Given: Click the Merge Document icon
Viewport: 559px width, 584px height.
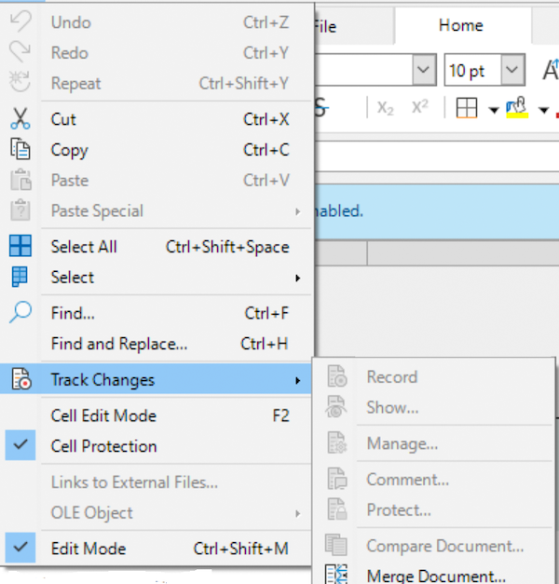Looking at the screenshot, I should coord(336,575).
